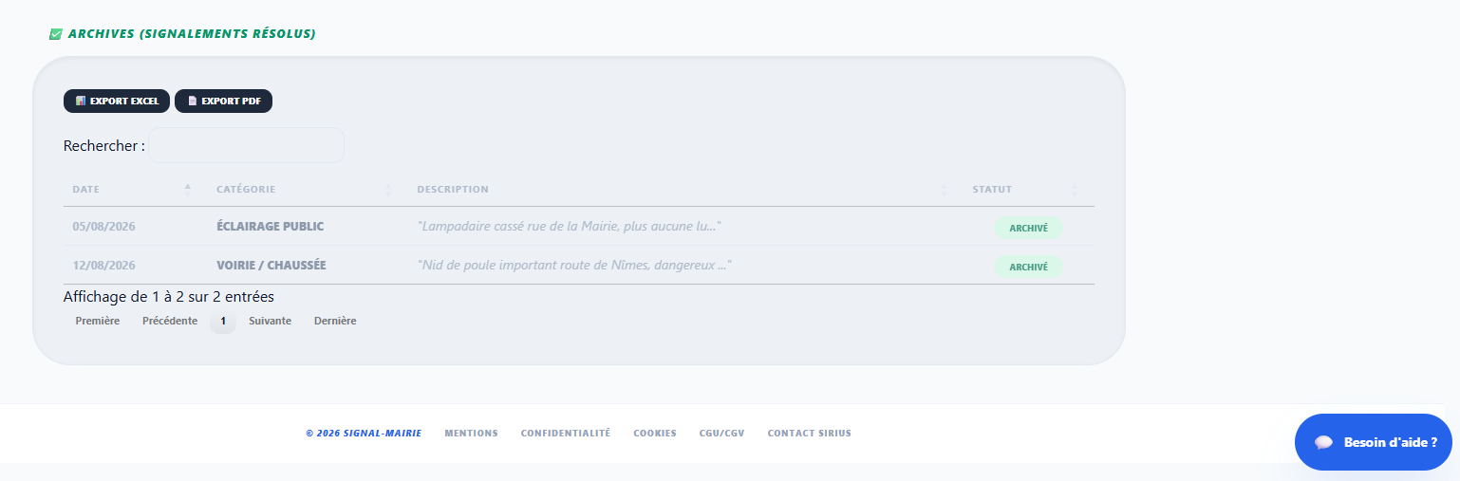Focus the Rechercher search field
Viewport: 1460px width, 481px height.
(246, 145)
